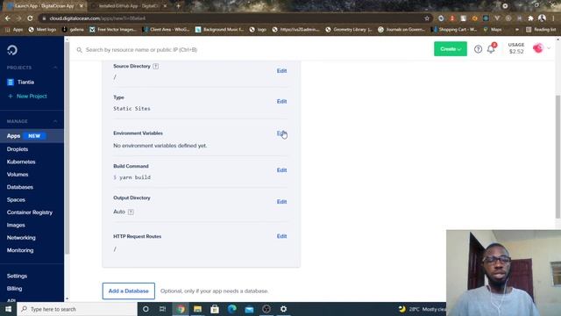Click the USAGE $2.52 indicator
Image resolution: width=561 pixels, height=316 pixels.
click(x=516, y=48)
